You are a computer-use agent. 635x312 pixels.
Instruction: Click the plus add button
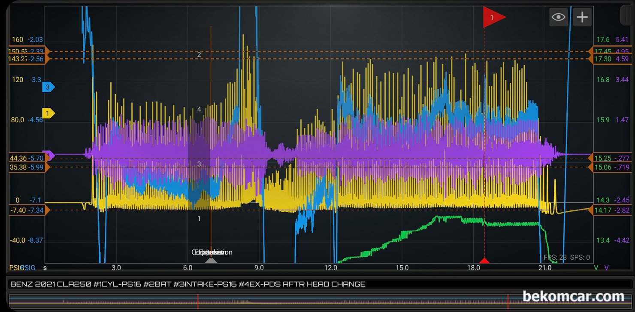(582, 17)
